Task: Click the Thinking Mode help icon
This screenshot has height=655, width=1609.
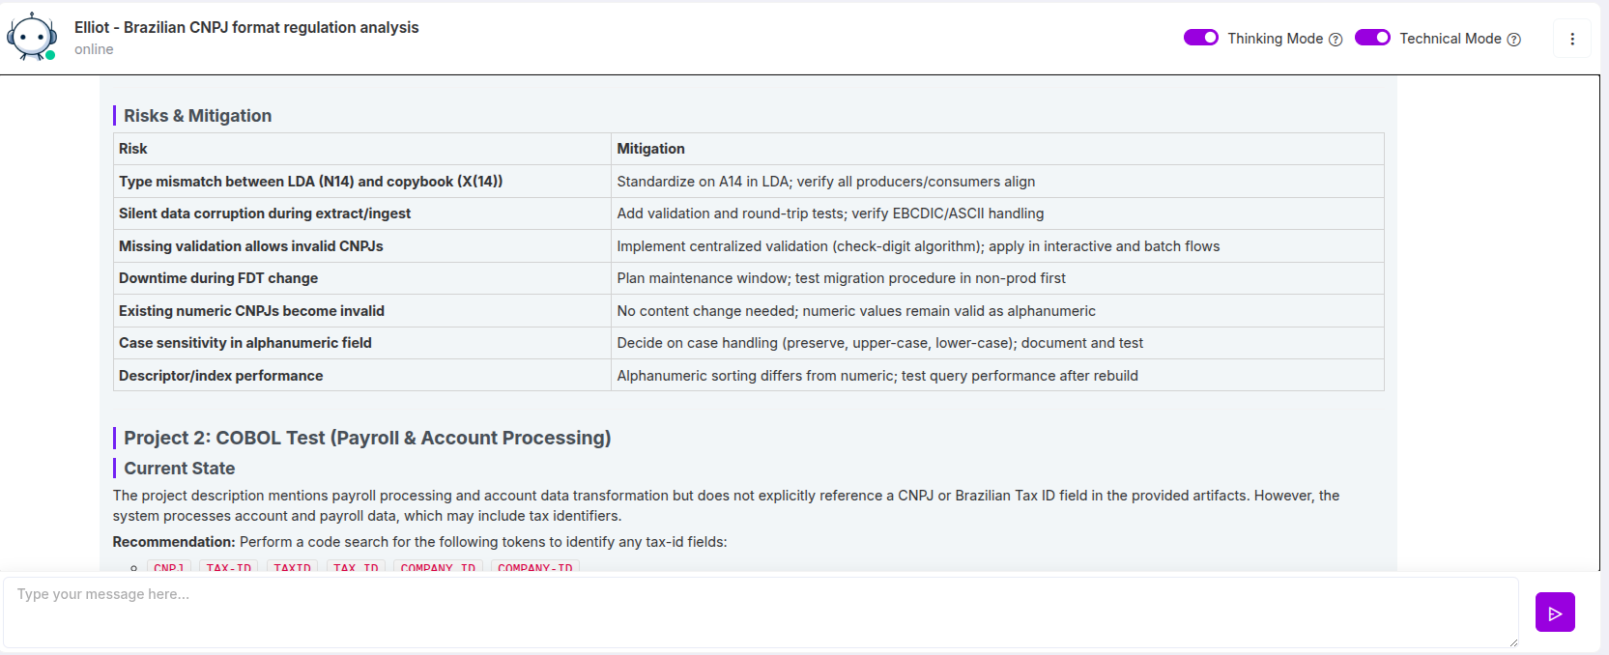Action: [1336, 40]
